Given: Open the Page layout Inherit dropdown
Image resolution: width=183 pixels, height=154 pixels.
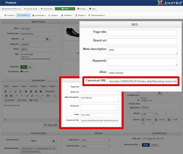Looking at the screenshot, I should click(95, 140).
